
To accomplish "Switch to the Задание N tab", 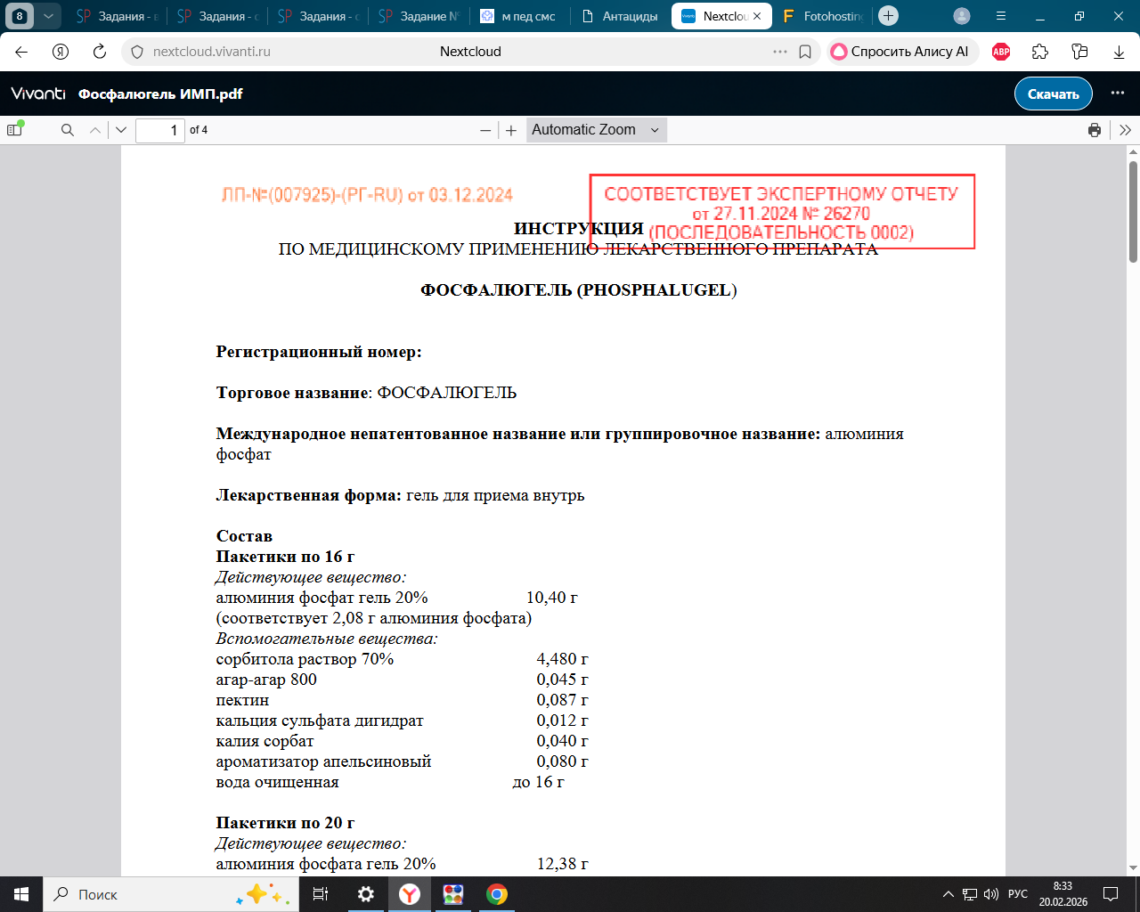I will point(419,16).
